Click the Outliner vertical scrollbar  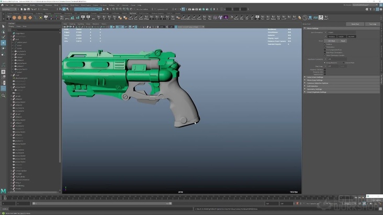[60, 103]
